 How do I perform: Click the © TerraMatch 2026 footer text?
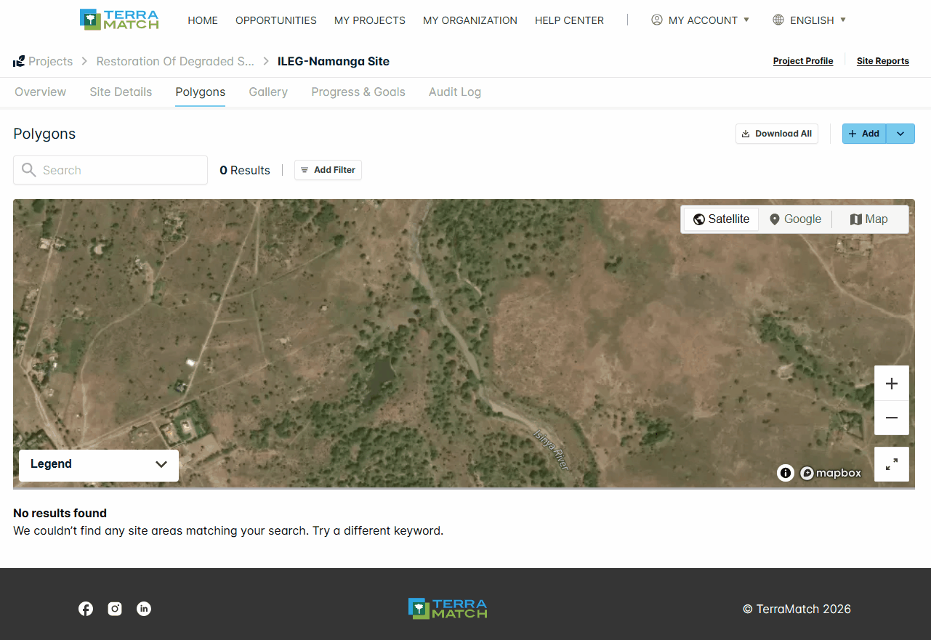point(797,609)
